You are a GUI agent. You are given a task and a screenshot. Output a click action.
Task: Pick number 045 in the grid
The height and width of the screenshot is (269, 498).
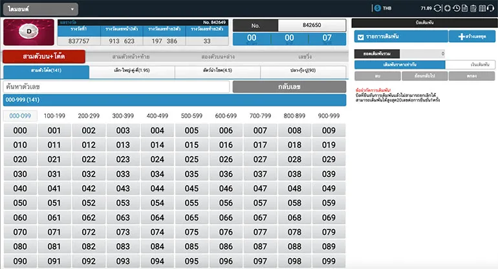click(x=191, y=189)
